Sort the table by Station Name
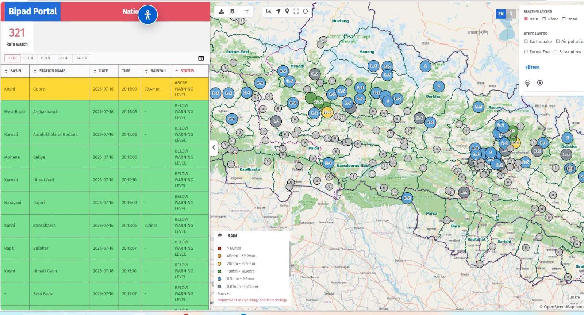The width and height of the screenshot is (584, 315). tap(49, 71)
